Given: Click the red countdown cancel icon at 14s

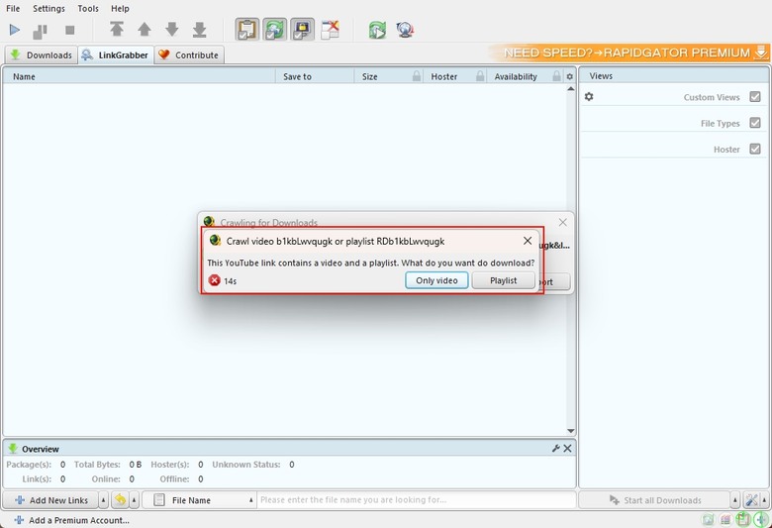Looking at the screenshot, I should 214,280.
